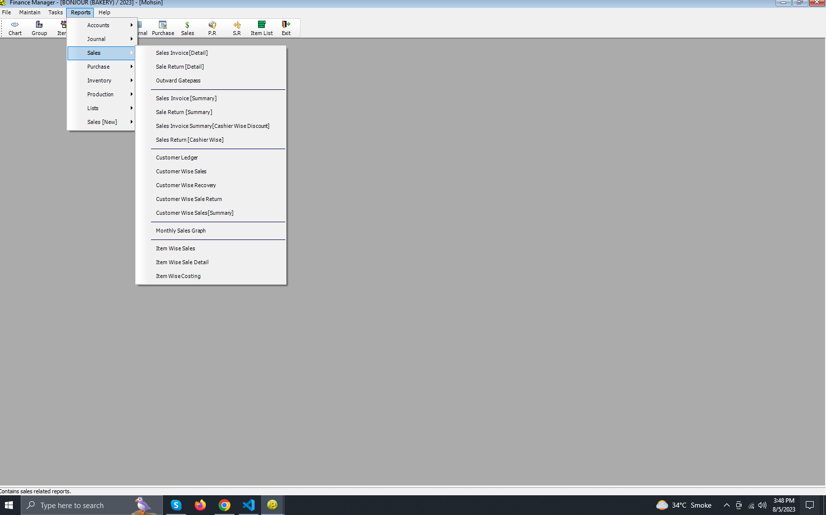Screen dimensions: 826x515
Task: Select Sales Invoice [Detail] report
Action: [182, 53]
